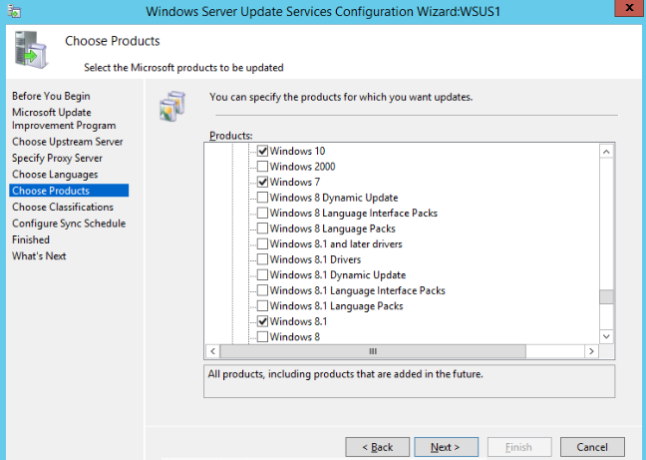Click the horizontal scrollbar thumb
This screenshot has width=646, height=460.
click(x=373, y=351)
